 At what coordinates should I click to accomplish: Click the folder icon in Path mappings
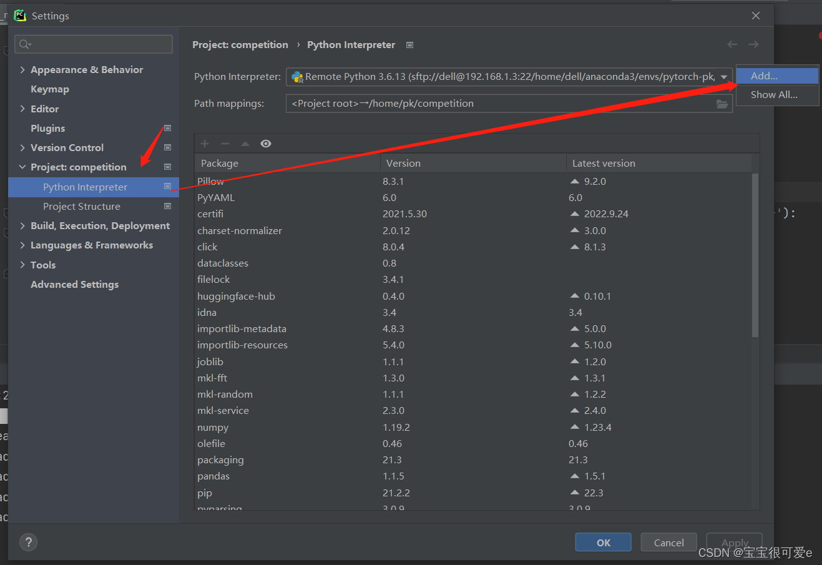click(x=722, y=104)
